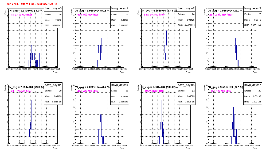
Task: Click the N_avg = 5.025e+04 label
Action: [x=93, y=11]
